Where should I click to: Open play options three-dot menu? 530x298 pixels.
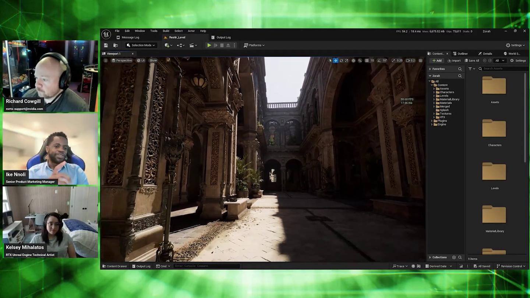coord(234,45)
